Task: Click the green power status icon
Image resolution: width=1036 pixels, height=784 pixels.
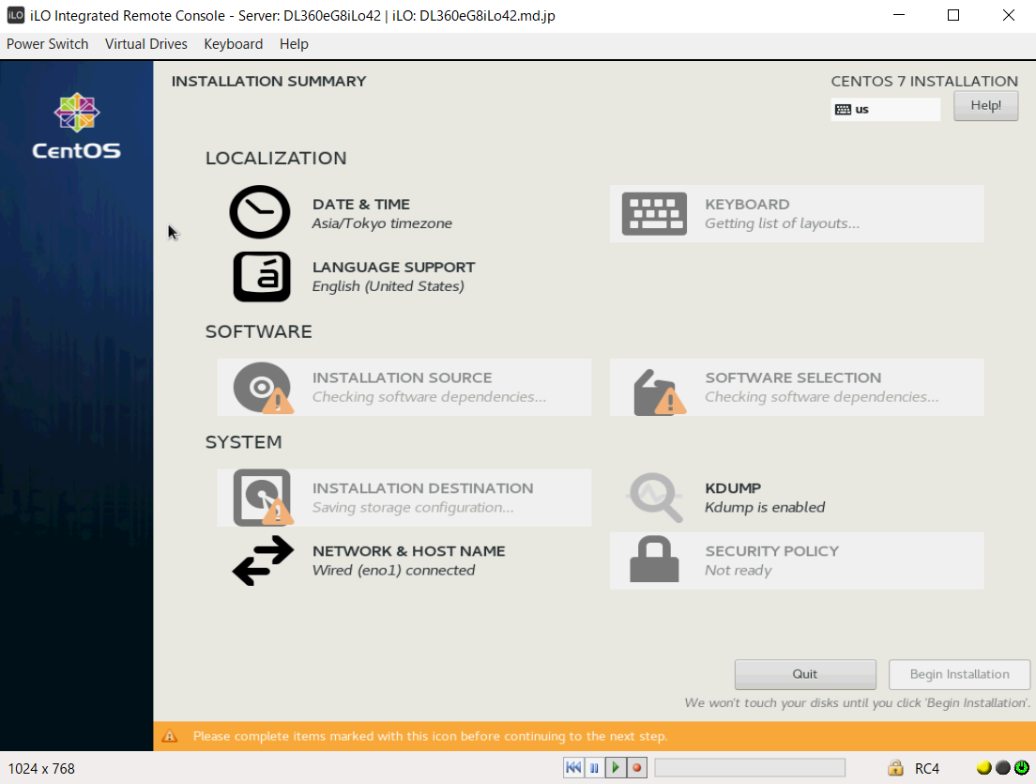Action: 1022,767
